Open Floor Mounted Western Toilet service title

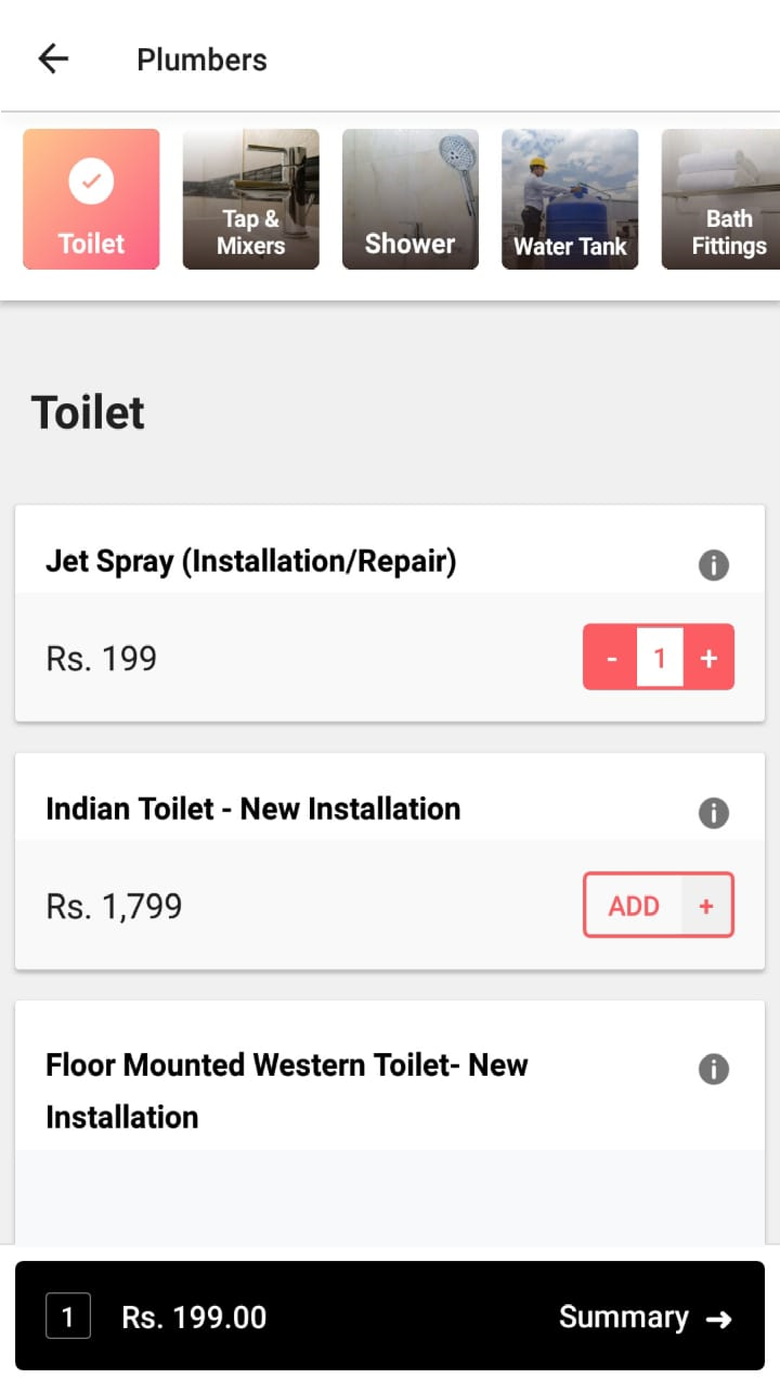pyautogui.click(x=287, y=1089)
